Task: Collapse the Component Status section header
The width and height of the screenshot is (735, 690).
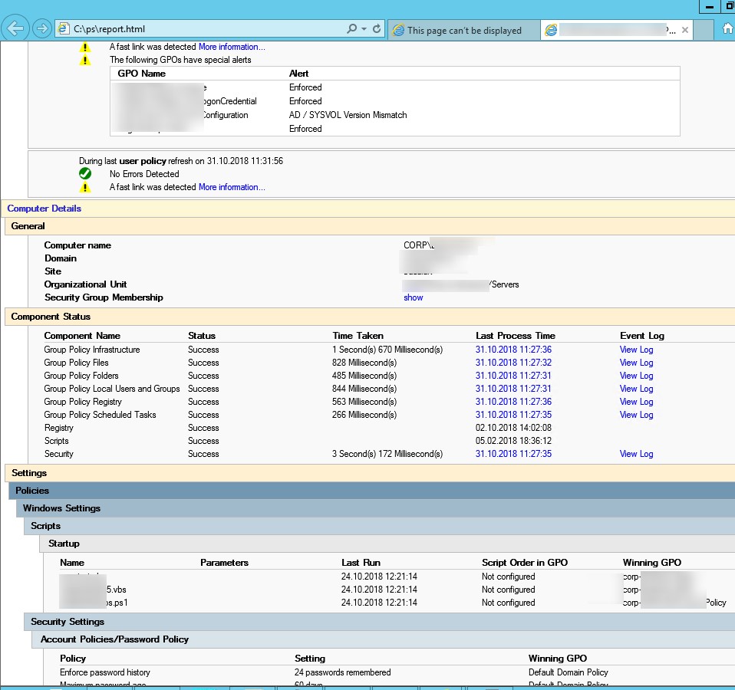Action: pos(51,317)
